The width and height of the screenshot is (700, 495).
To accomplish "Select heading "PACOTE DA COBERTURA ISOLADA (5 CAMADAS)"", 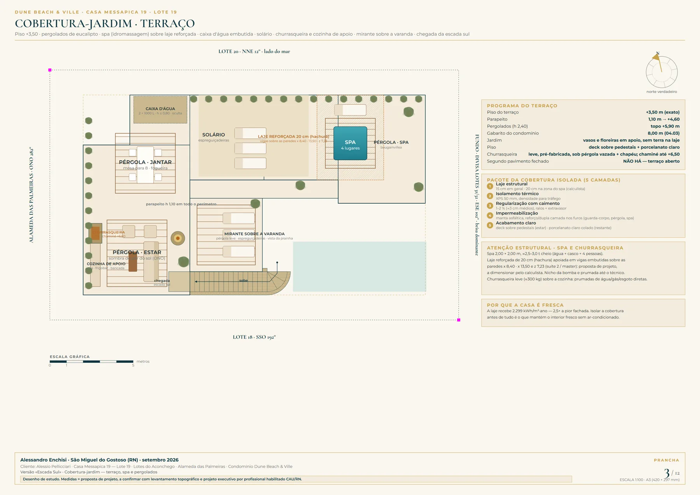I will click(553, 180).
